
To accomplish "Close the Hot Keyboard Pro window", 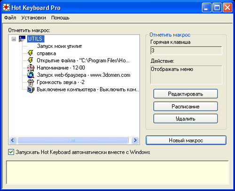I will point(227,7).
